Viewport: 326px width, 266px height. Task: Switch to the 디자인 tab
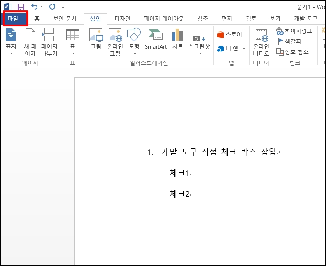coord(122,19)
